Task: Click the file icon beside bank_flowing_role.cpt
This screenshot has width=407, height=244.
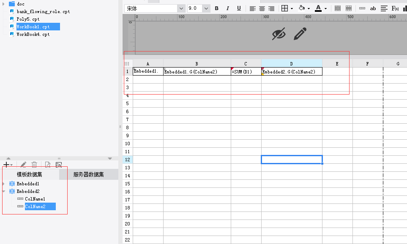Action: click(12, 11)
